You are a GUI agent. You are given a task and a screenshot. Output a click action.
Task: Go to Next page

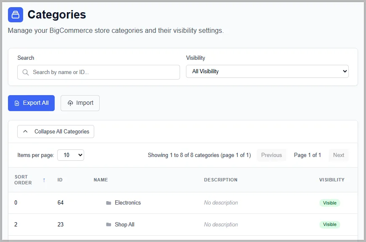339,155
